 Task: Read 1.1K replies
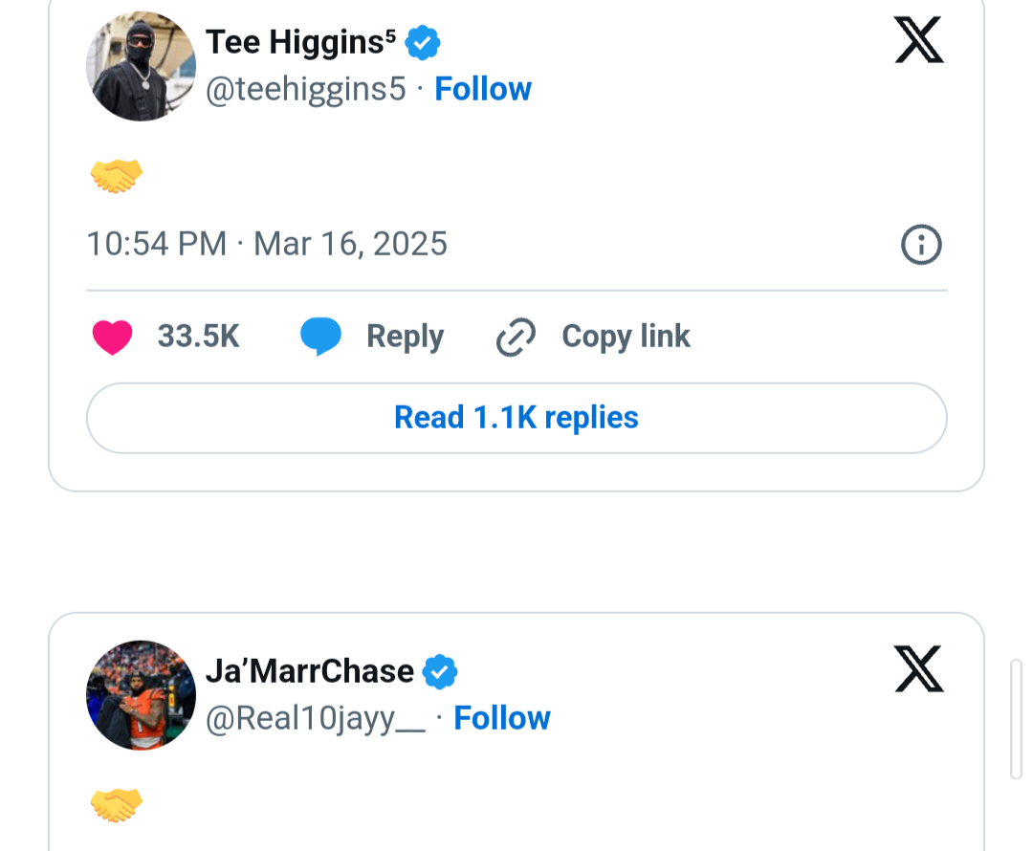click(516, 418)
